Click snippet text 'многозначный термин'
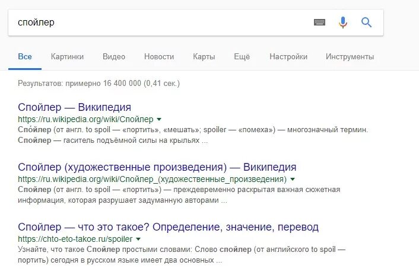 (x=328, y=130)
